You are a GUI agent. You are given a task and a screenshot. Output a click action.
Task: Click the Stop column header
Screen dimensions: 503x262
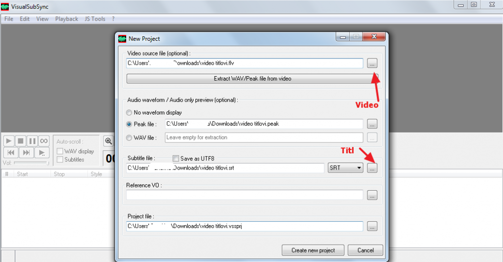pos(68,174)
